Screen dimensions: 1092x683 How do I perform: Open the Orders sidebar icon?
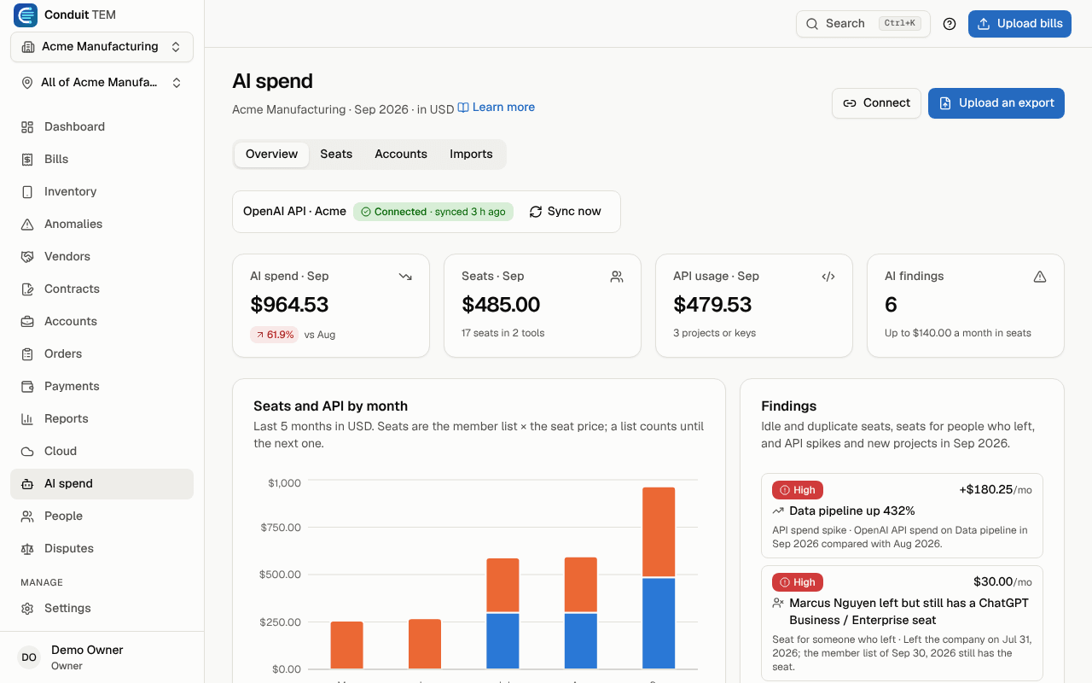[x=27, y=353]
